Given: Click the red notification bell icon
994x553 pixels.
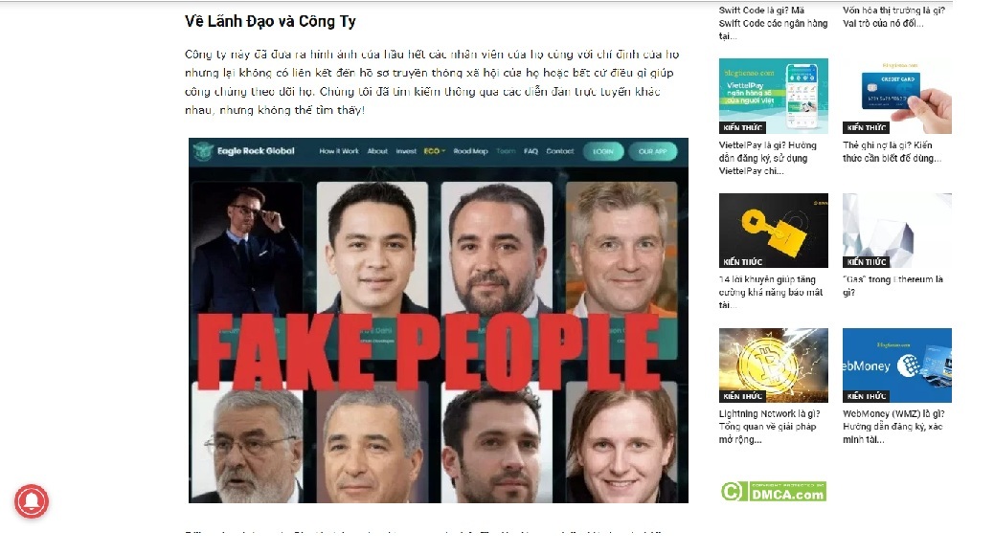Looking at the screenshot, I should pos(32,501).
